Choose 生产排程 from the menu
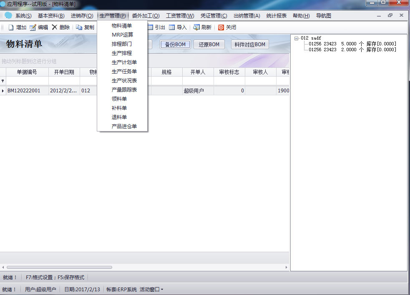The height and width of the screenshot is (295, 410). pyautogui.click(x=122, y=53)
